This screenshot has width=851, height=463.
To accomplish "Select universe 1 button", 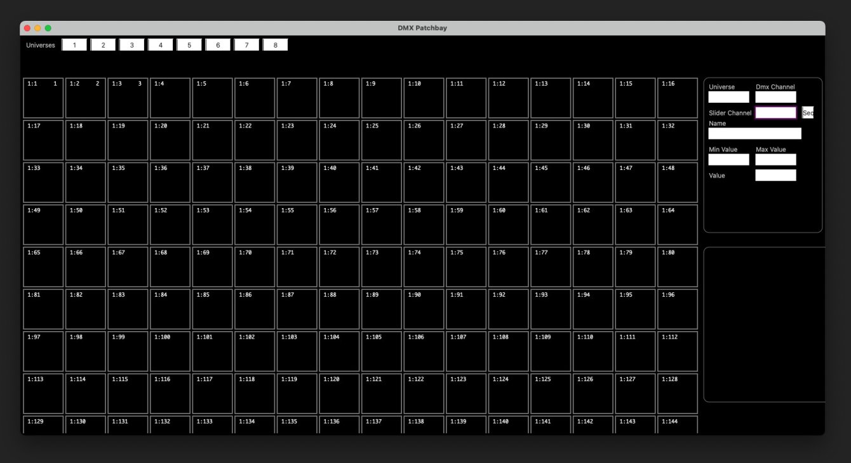I will (x=74, y=45).
